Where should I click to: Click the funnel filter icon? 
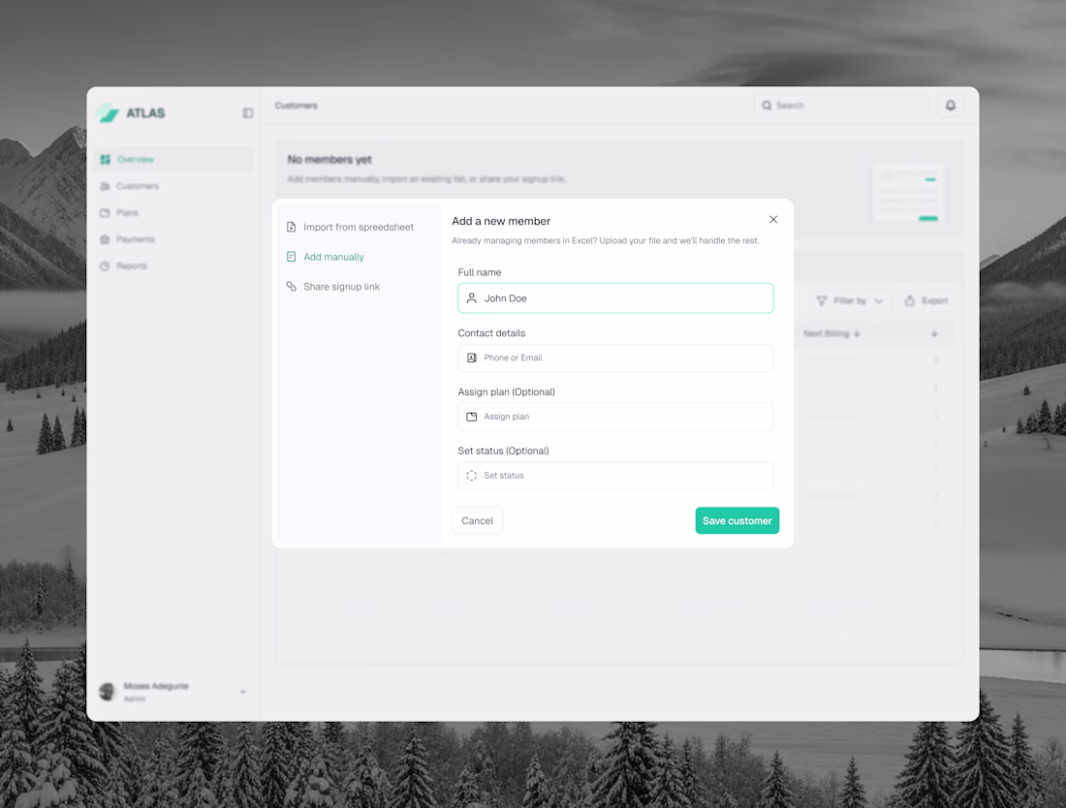(821, 300)
